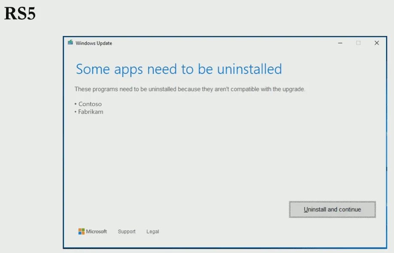This screenshot has height=253, width=394.
Task: Close the Windows Update dialog
Action: pyautogui.click(x=377, y=43)
